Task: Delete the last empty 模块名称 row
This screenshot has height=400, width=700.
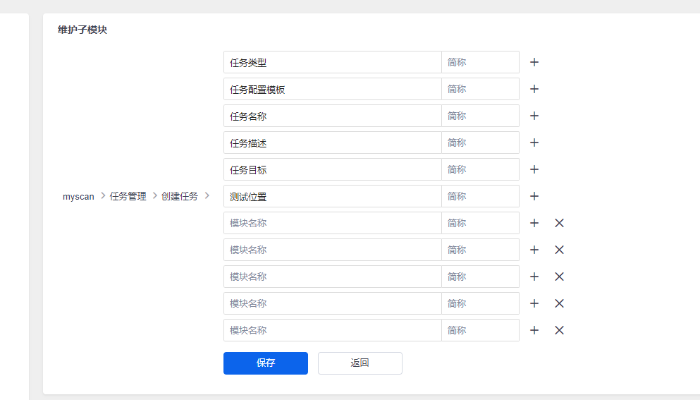Action: pyautogui.click(x=559, y=330)
